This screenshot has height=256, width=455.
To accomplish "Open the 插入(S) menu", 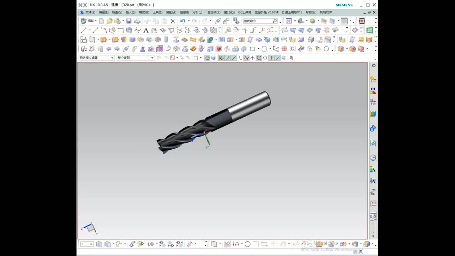I will 130,12.
